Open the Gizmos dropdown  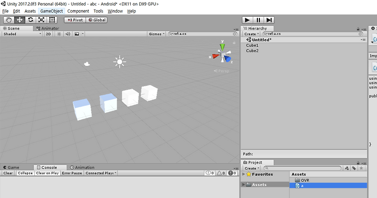click(156, 34)
